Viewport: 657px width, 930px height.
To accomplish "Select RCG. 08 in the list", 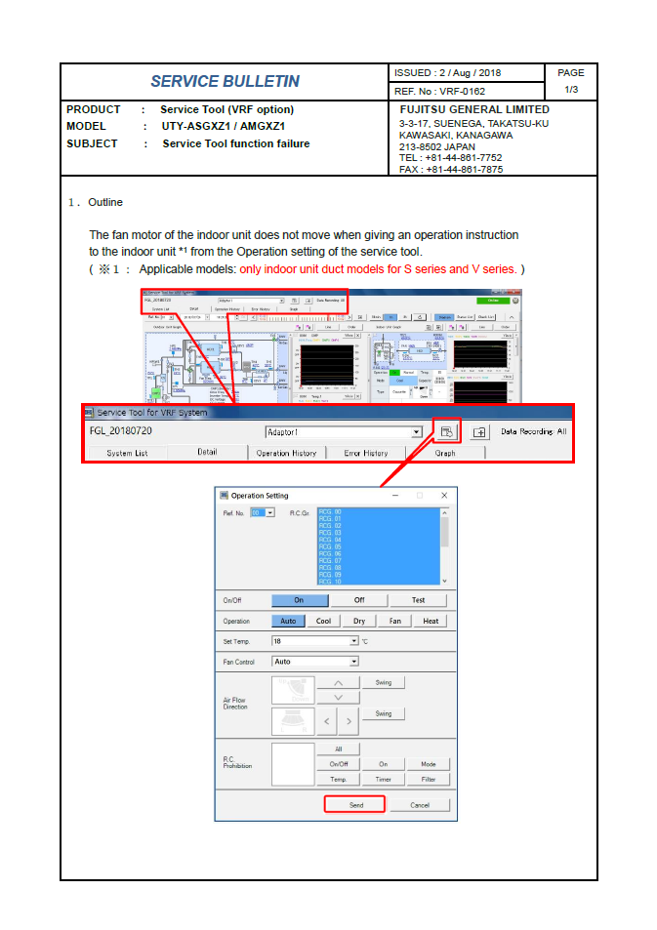I will pos(379,568).
